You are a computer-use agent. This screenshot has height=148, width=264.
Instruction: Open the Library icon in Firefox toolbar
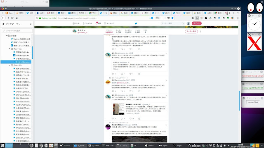[x=193, y=18]
